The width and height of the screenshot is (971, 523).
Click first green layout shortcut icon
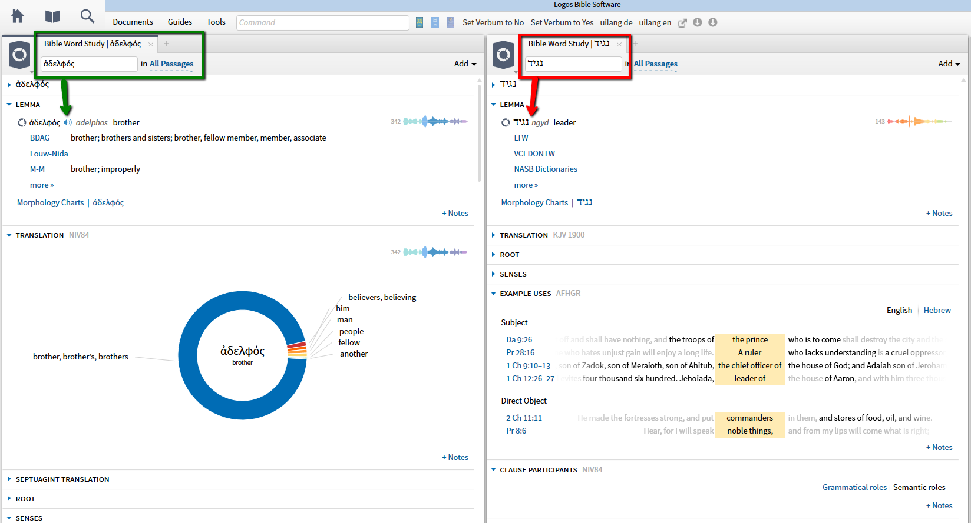(x=420, y=22)
